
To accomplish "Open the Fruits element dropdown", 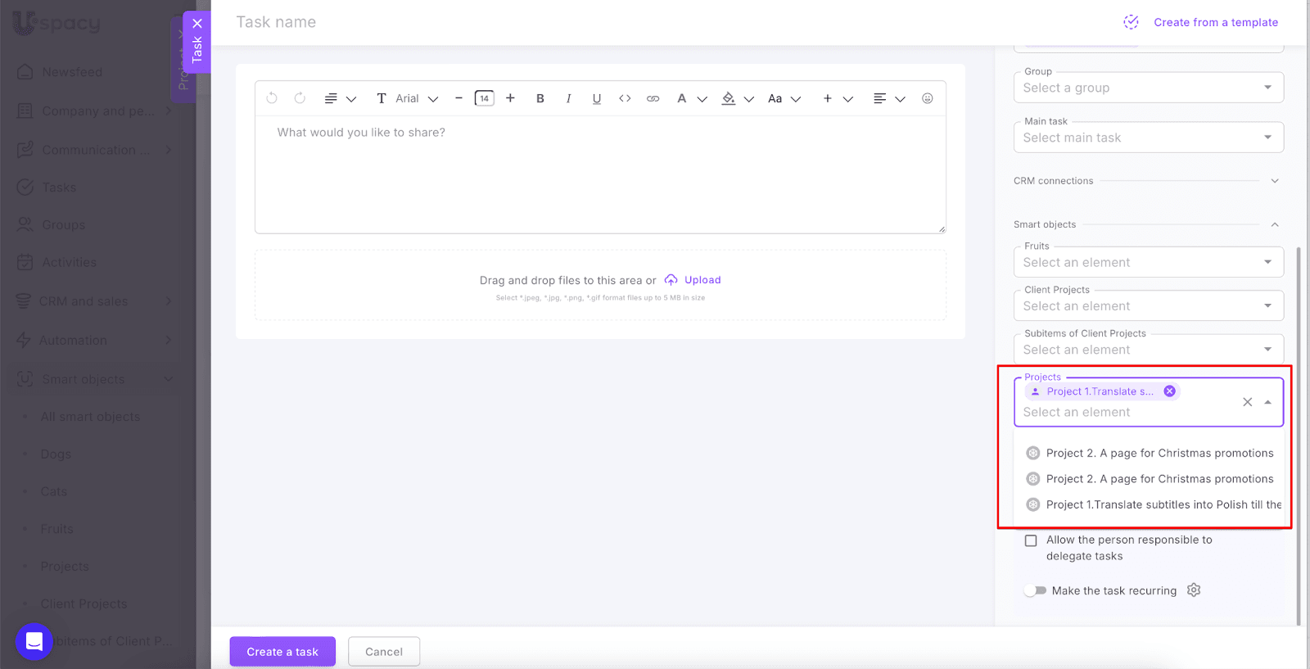I will pos(1149,262).
